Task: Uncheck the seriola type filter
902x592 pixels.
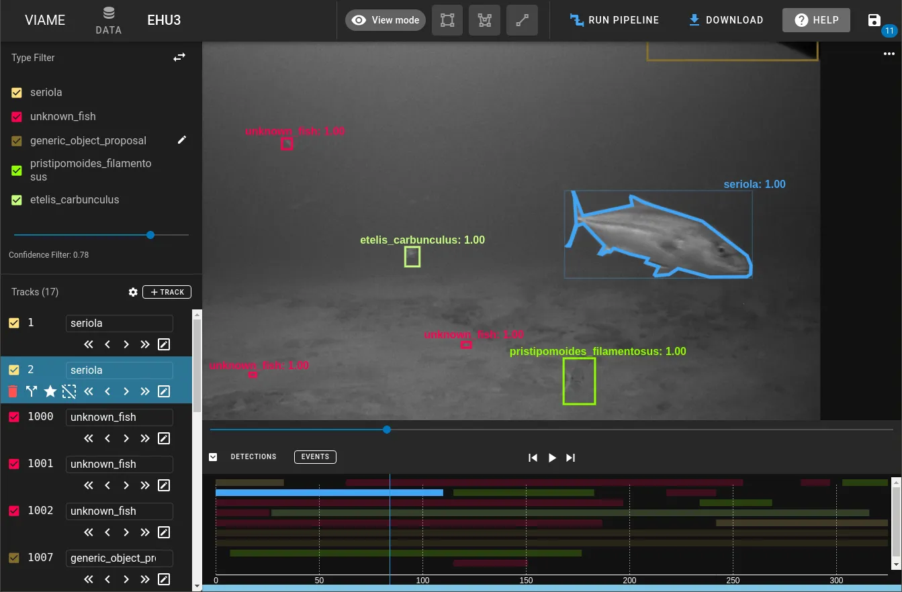Action: pos(17,93)
